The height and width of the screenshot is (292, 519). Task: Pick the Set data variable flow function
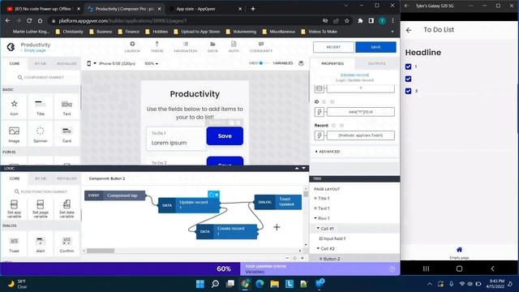pos(66,209)
